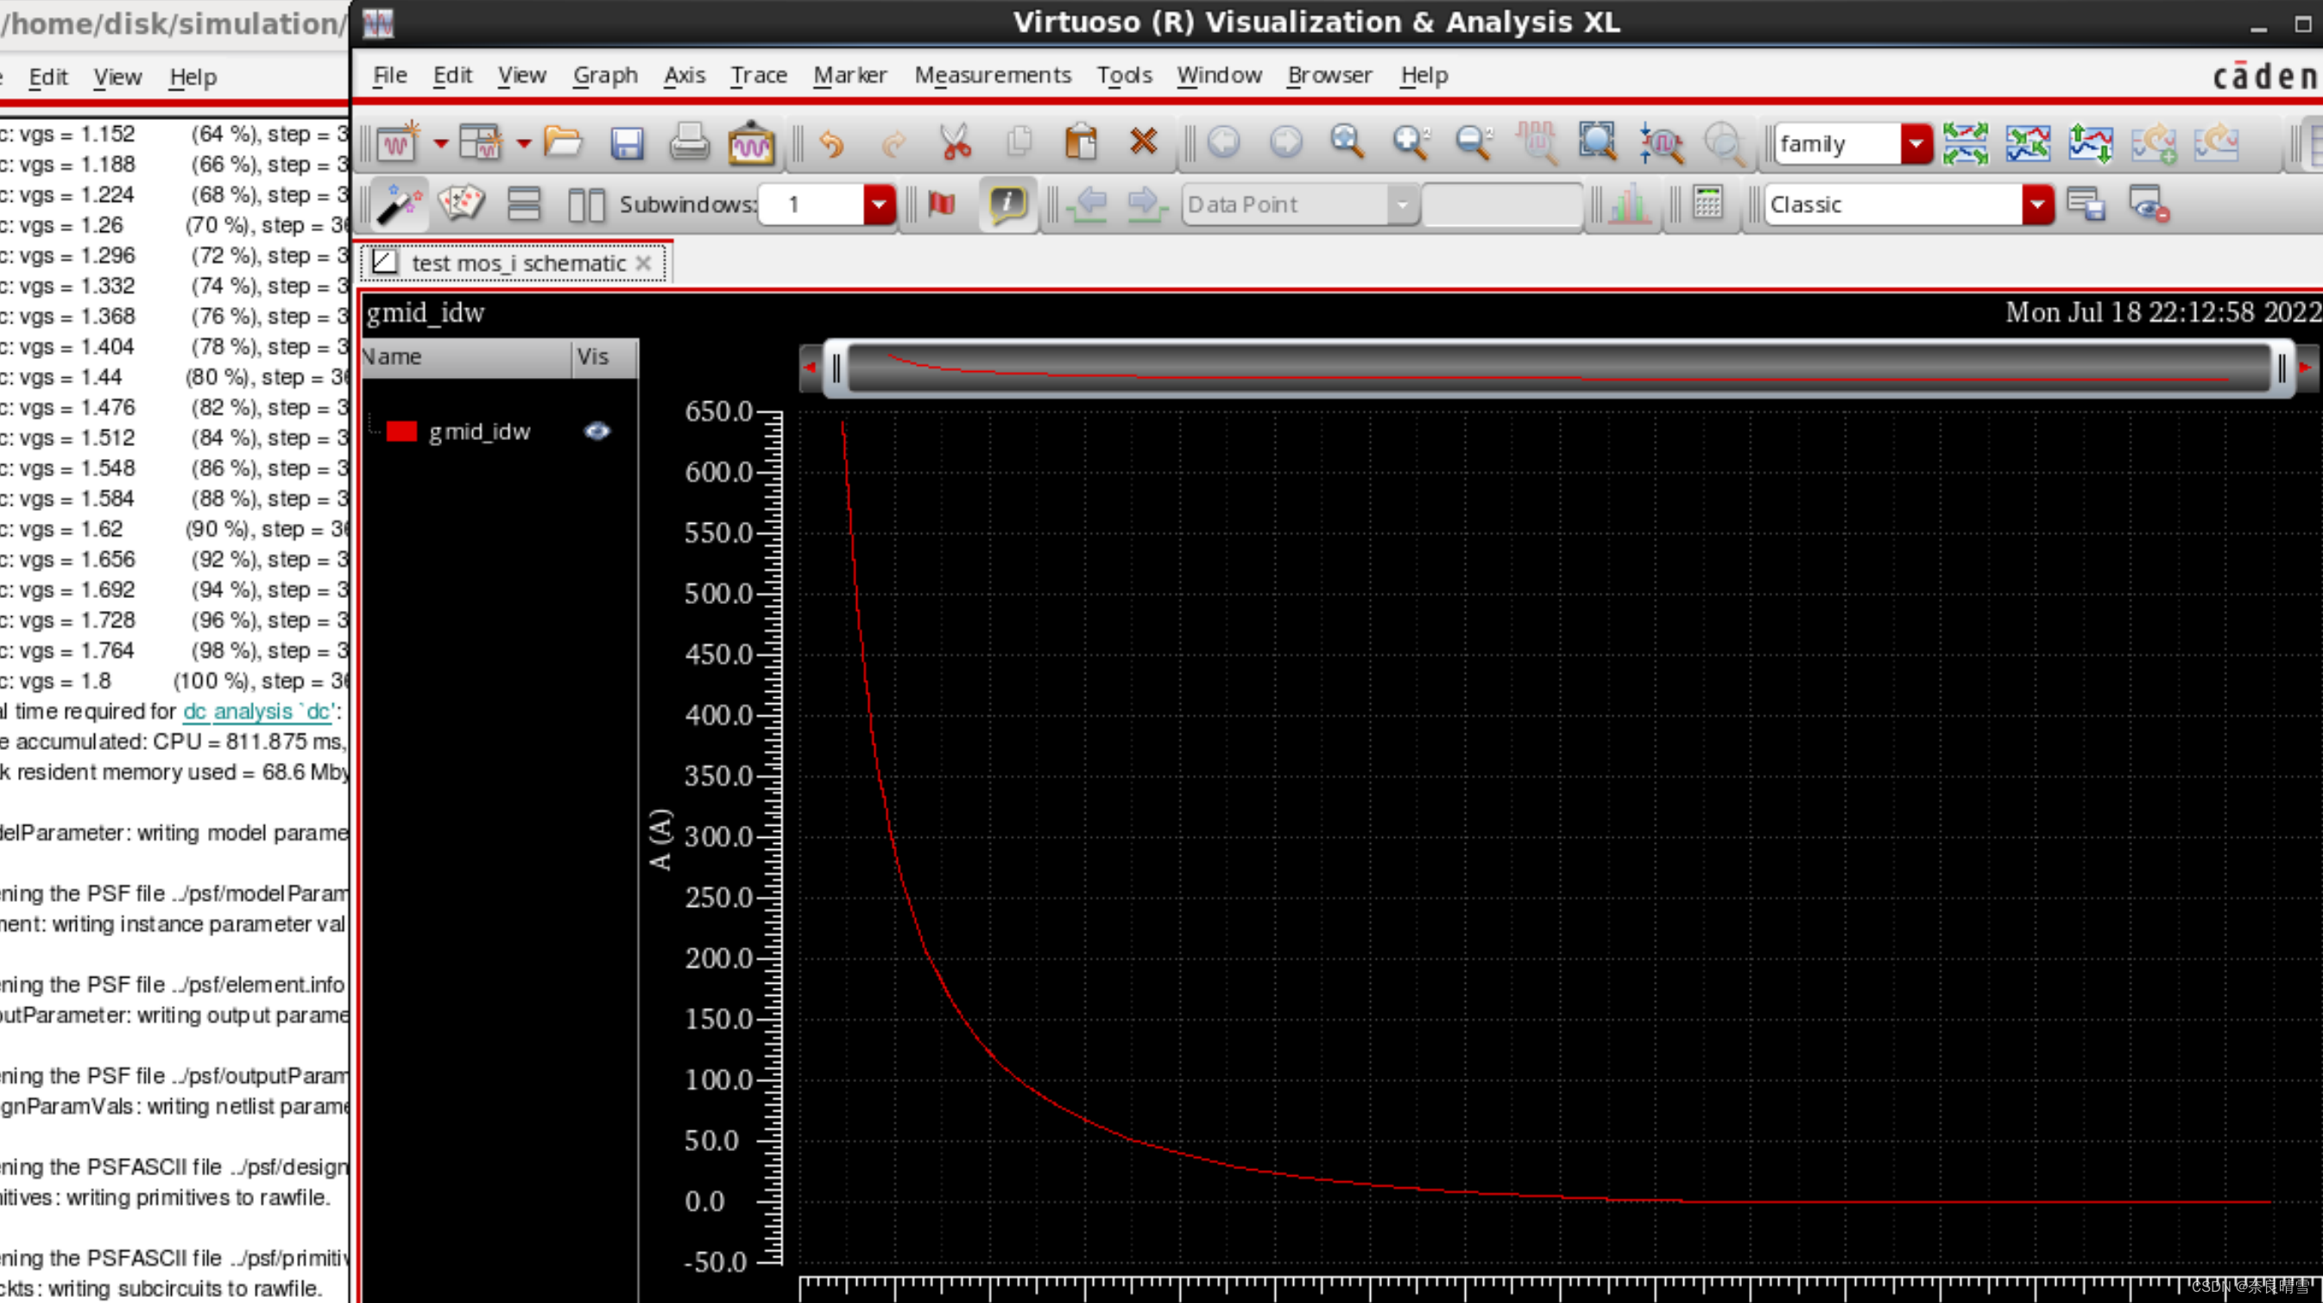Click the scissors Cut icon
The width and height of the screenshot is (2323, 1303).
pos(955,142)
